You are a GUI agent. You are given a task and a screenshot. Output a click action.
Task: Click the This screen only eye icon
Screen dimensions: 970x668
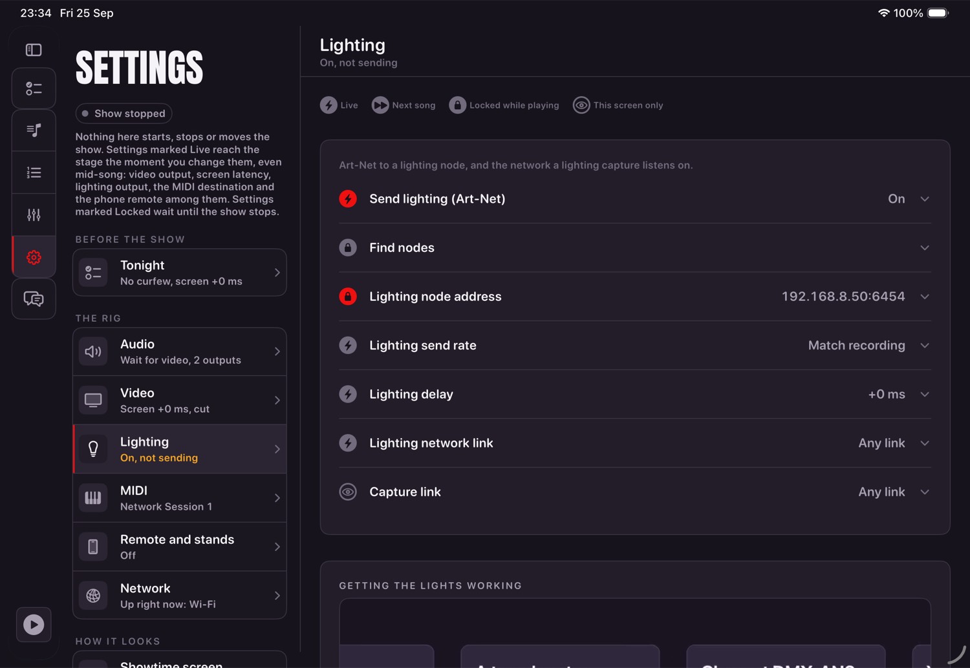(581, 105)
